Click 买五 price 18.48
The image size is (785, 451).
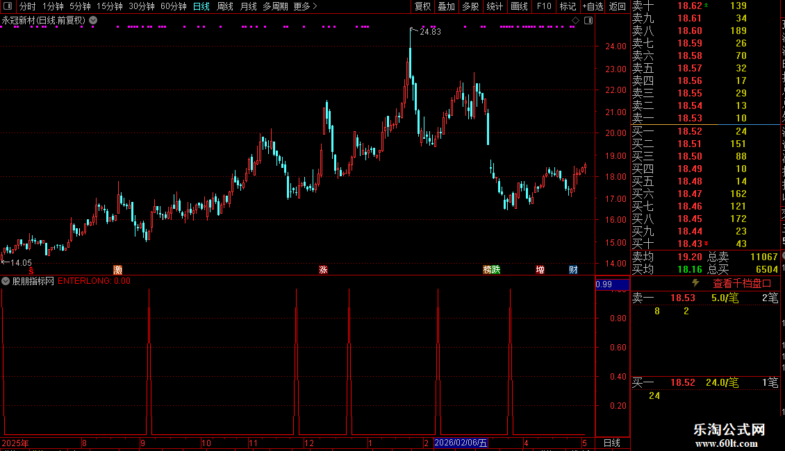(x=690, y=181)
